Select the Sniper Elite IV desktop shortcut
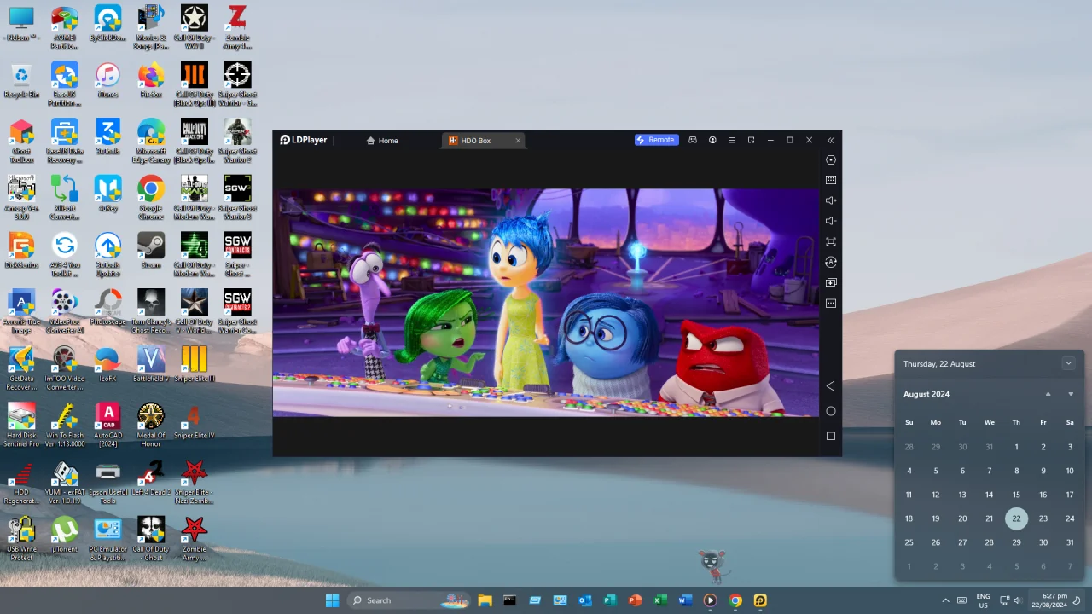Viewport: 1092px width, 614px height. point(195,422)
